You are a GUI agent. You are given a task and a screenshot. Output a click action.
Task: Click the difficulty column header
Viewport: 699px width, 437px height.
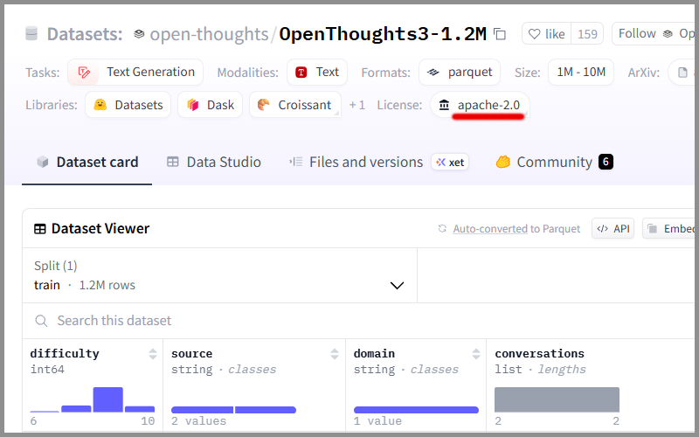click(65, 354)
